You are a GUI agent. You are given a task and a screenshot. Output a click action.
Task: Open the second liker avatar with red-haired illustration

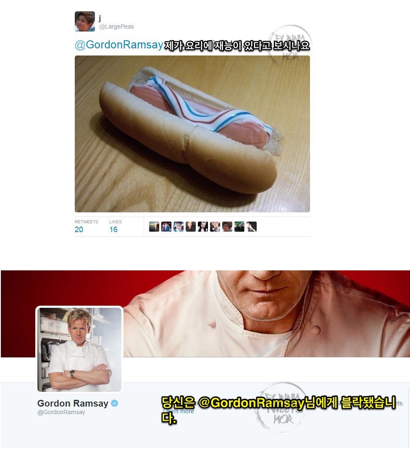[166, 227]
